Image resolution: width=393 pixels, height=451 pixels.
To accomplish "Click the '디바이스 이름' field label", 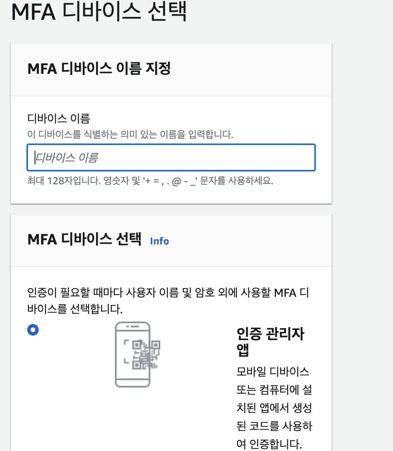I will click(x=58, y=118).
